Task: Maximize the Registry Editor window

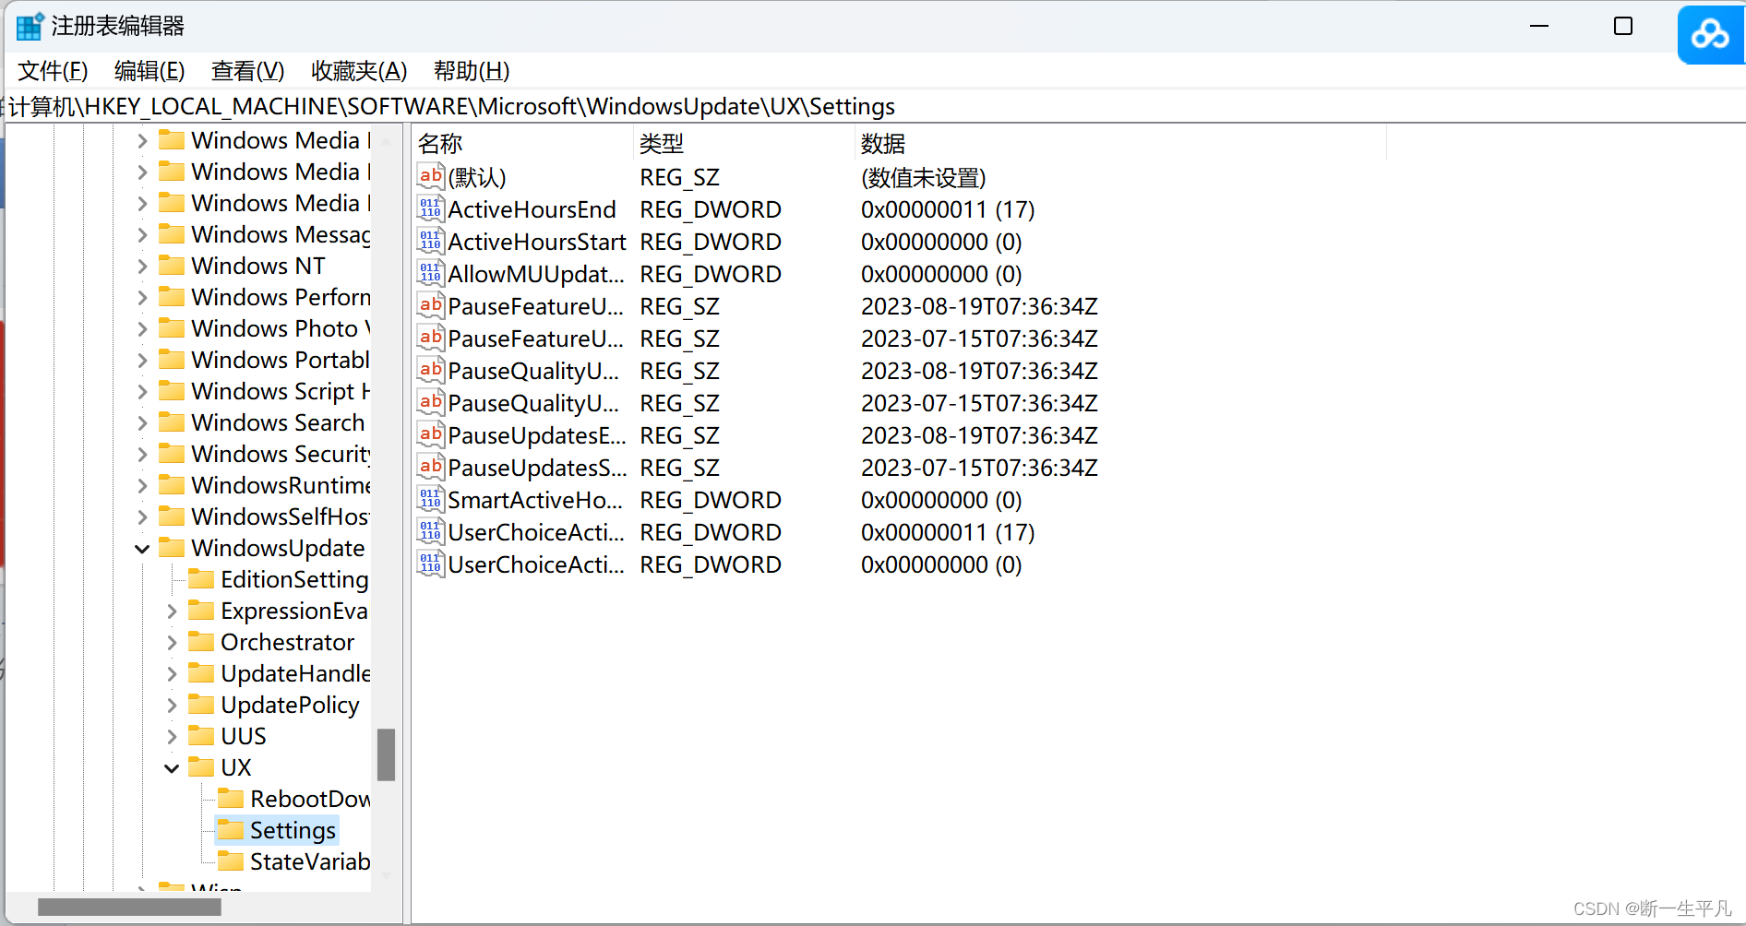Action: click(1623, 26)
